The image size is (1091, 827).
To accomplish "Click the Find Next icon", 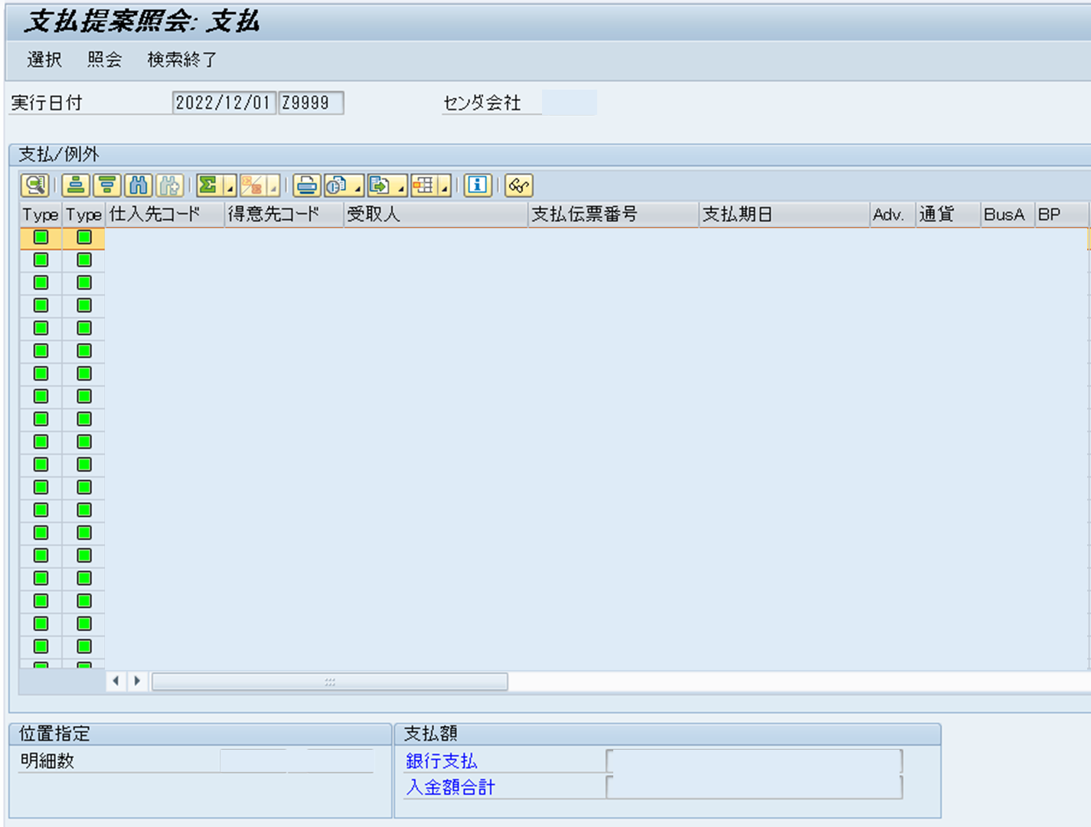I will point(169,185).
